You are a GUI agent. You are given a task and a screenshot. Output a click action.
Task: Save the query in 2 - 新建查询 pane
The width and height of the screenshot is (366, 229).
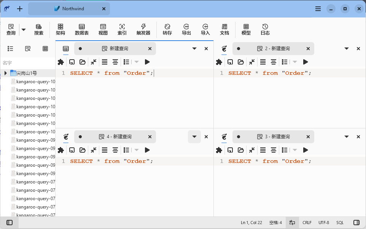[230, 62]
